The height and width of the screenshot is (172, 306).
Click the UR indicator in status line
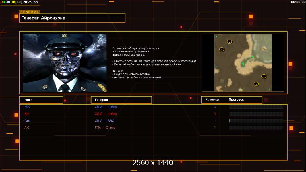tap(3, 2)
